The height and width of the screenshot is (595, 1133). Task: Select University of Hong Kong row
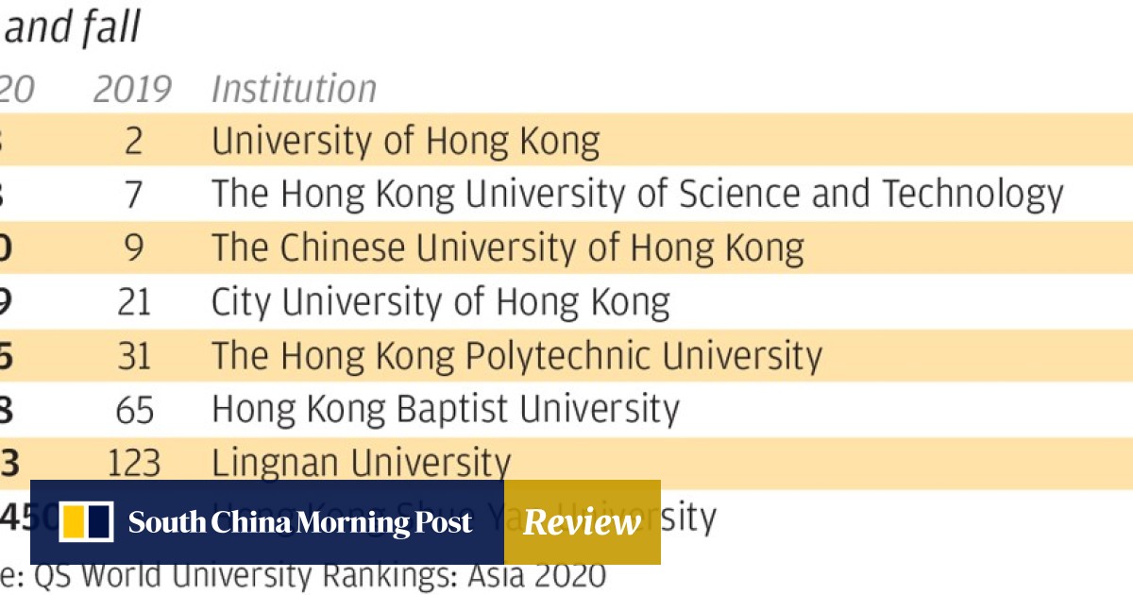[x=405, y=141]
